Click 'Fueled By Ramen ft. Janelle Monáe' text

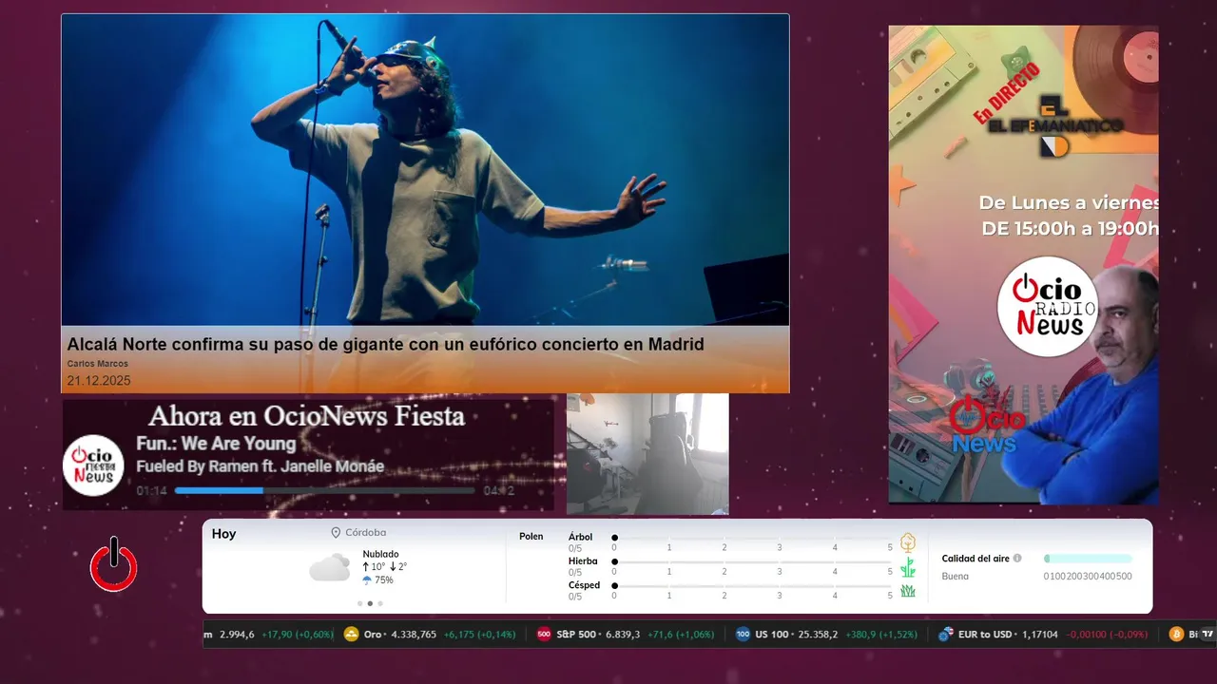261,466
